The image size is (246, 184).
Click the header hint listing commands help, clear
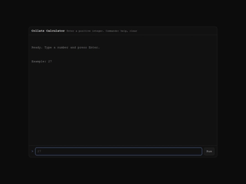pos(102,31)
